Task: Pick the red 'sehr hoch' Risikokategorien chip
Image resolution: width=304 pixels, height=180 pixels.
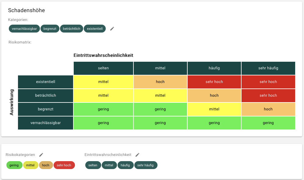Action: click(64, 165)
